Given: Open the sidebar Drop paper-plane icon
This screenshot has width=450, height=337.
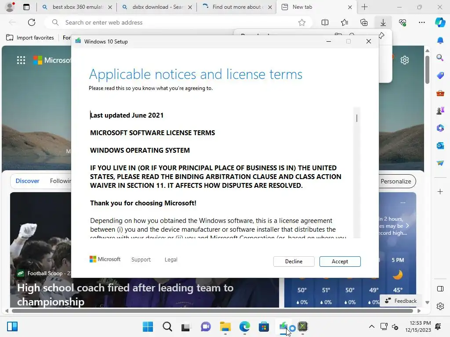Looking at the screenshot, I should pyautogui.click(x=440, y=163).
